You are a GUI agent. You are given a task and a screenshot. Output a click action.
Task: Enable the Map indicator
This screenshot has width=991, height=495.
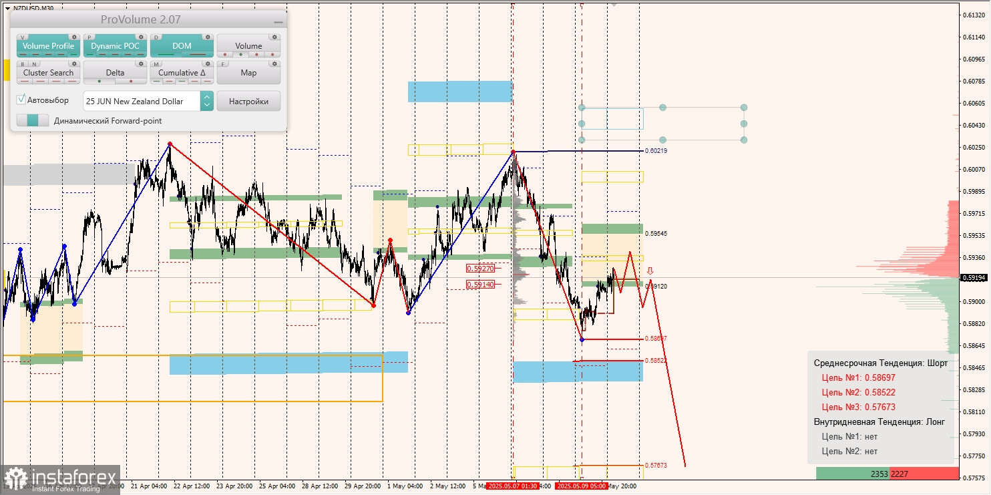[x=248, y=73]
